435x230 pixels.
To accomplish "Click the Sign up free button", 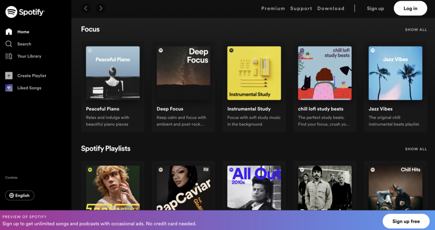I will [x=406, y=221].
